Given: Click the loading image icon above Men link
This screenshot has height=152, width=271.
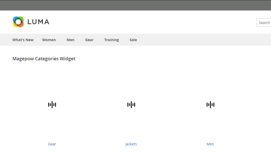Looking at the screenshot, I should click(x=210, y=104).
